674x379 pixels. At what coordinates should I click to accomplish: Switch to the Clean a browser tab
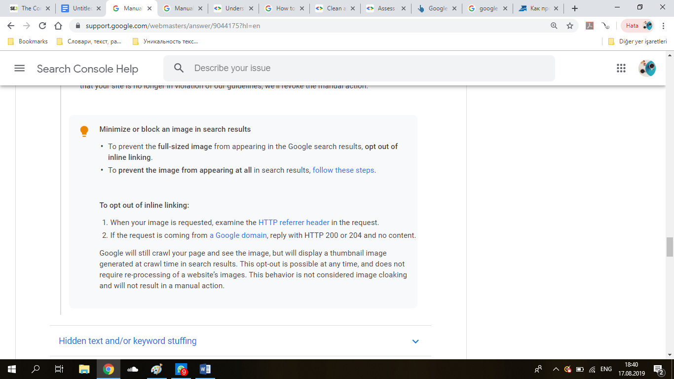336,8
